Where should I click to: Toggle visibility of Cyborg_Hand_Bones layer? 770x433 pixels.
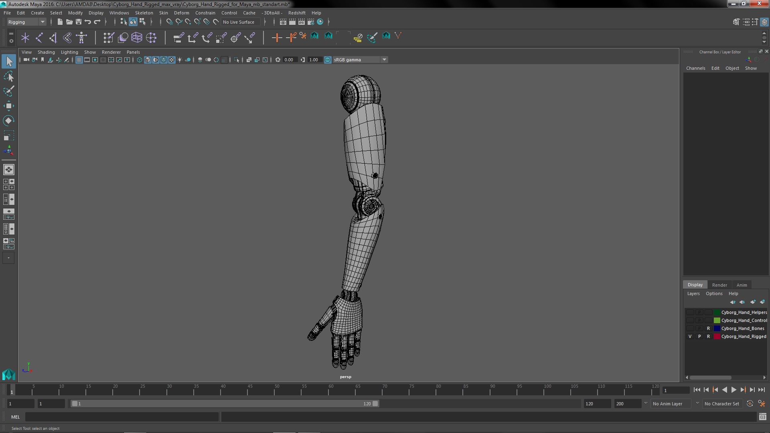click(690, 328)
